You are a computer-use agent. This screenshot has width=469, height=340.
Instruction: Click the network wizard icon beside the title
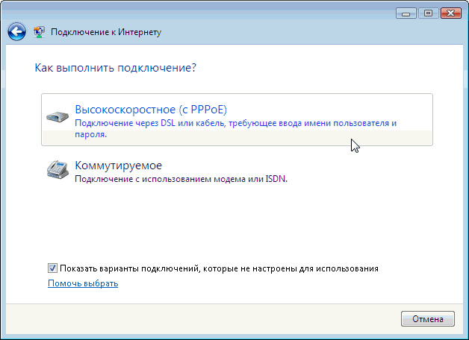click(x=39, y=31)
